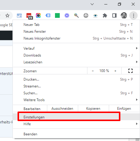Click the bookmark star icon
Image resolution: width=140 pixels, height=141 pixels.
7,15
